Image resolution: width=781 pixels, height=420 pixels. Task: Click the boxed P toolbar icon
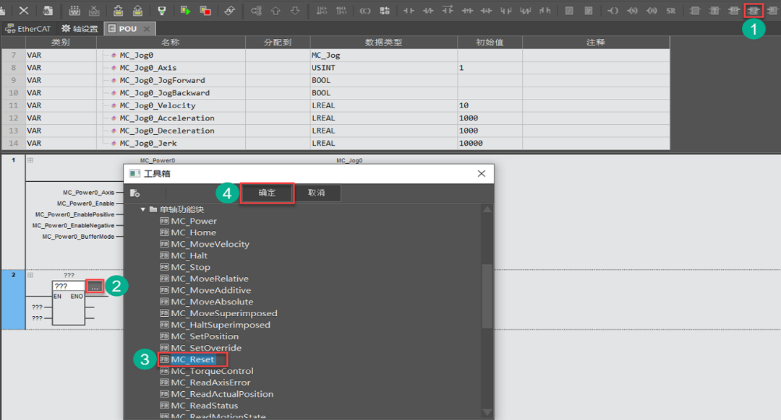click(588, 10)
